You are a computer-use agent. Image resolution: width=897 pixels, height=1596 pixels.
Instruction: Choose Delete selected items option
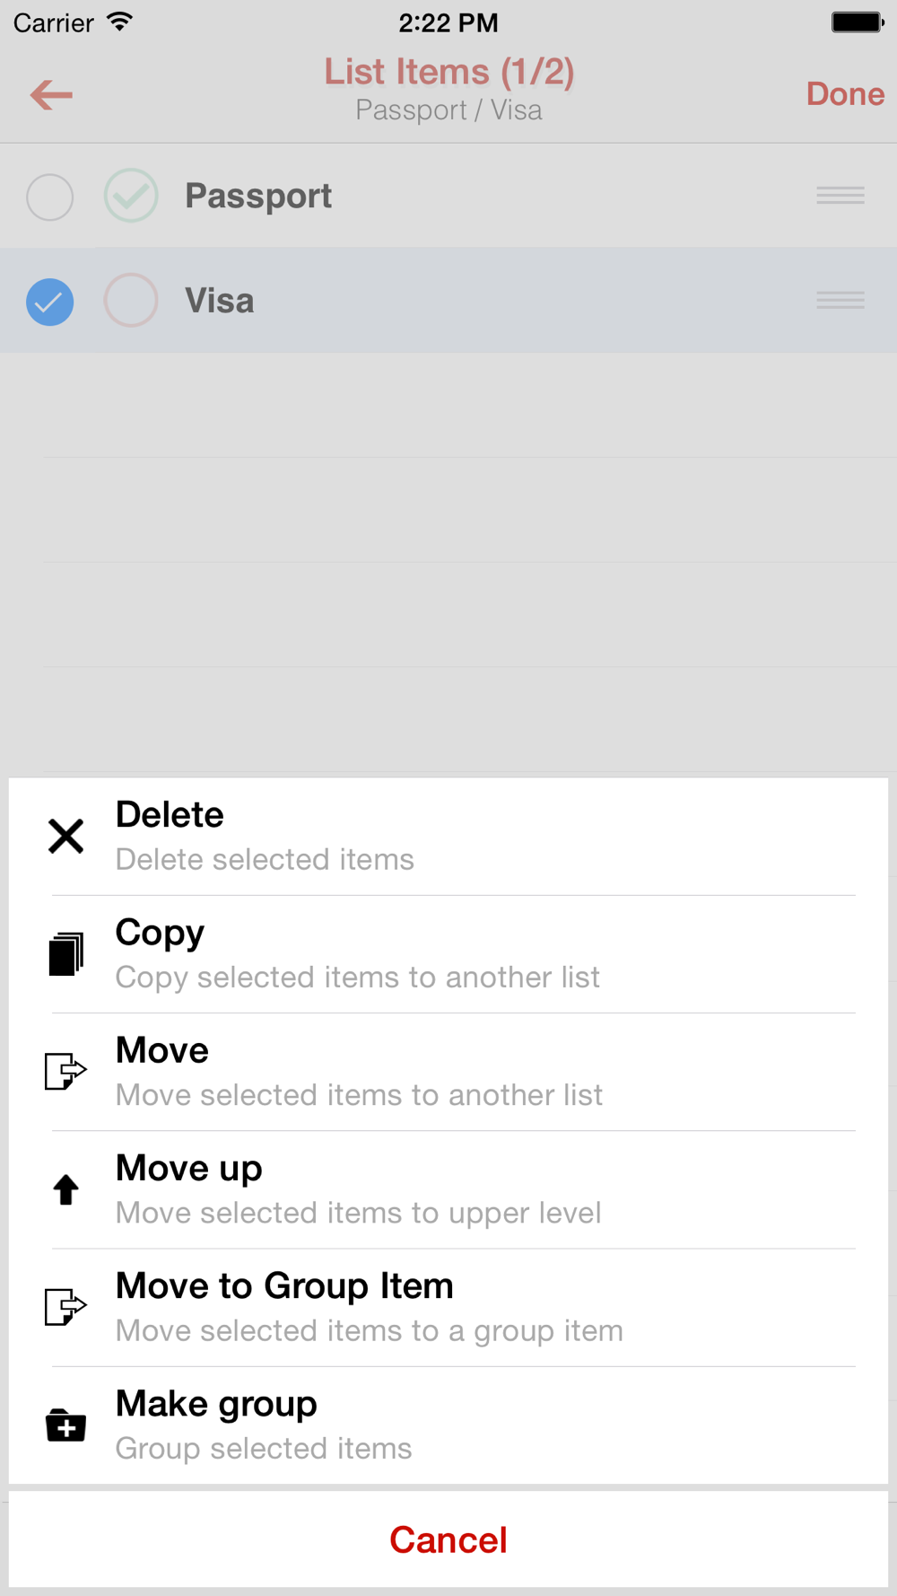448,837
